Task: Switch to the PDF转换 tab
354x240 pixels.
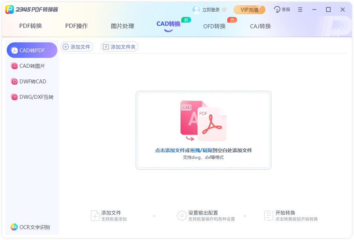Action: (x=31, y=26)
